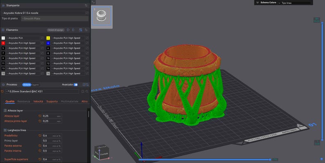The width and height of the screenshot is (325, 163).
Task: Switch to the Resistenza tab
Action: (x=24, y=101)
